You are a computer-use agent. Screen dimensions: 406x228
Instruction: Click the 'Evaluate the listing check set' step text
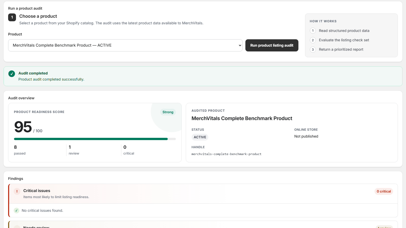pyautogui.click(x=344, y=40)
